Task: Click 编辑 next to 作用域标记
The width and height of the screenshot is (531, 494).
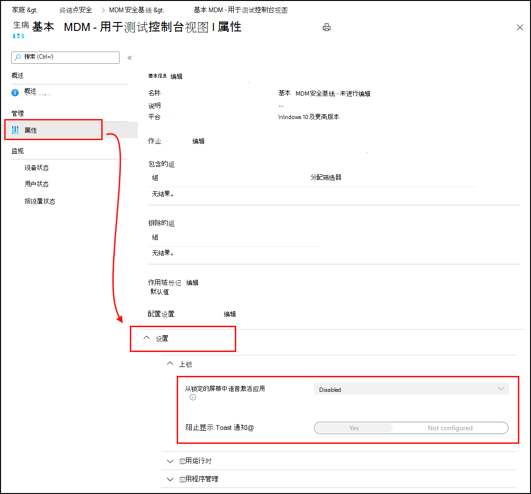Action: pos(192,282)
